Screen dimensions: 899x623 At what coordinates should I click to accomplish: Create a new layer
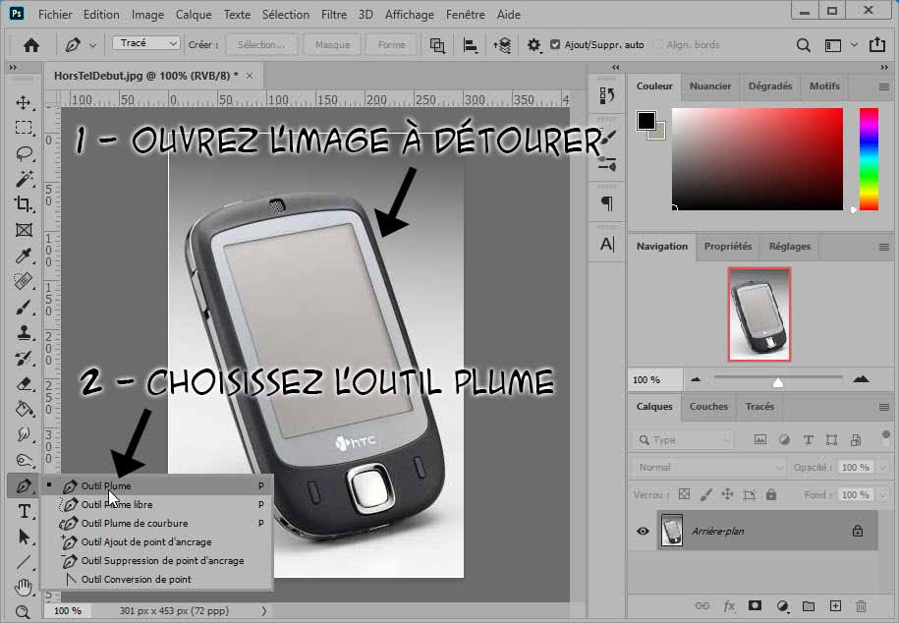point(835,605)
